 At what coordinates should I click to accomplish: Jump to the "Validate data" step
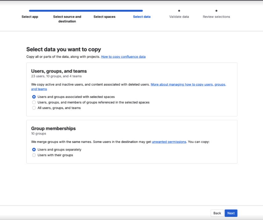click(x=179, y=17)
